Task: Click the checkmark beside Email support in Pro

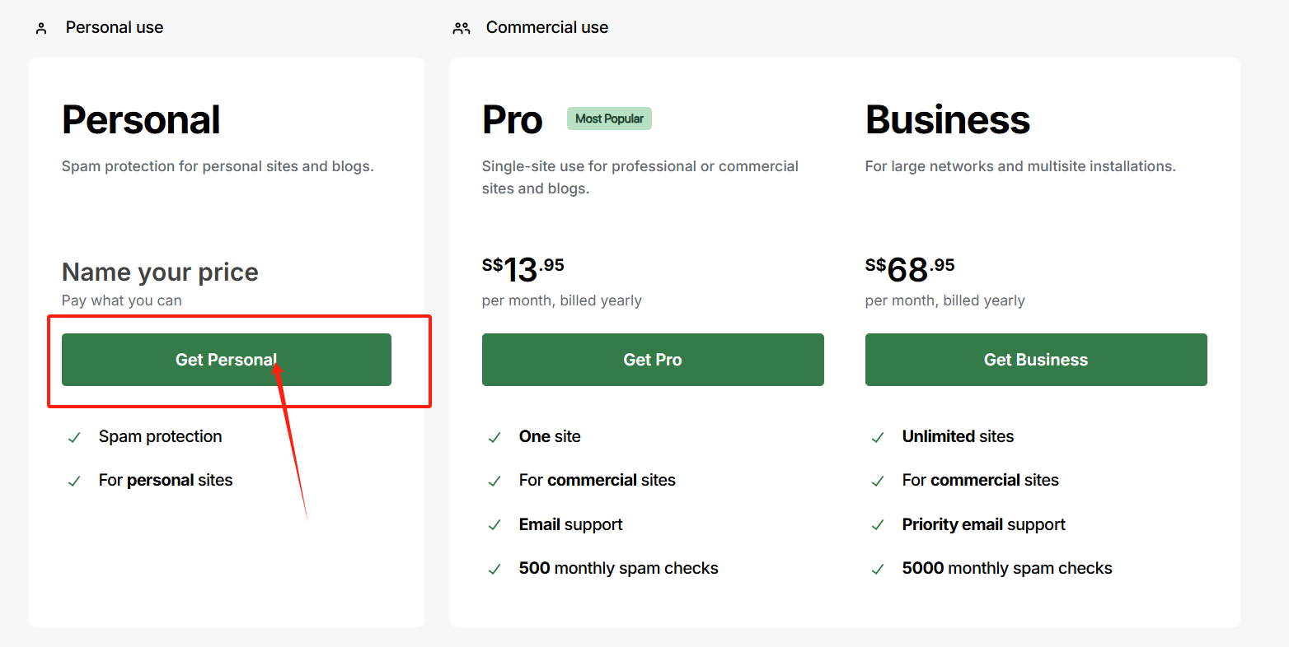Action: click(x=495, y=525)
